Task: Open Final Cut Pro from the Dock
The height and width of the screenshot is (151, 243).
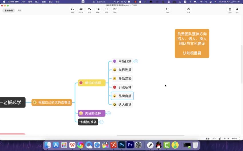Action: tap(105, 145)
